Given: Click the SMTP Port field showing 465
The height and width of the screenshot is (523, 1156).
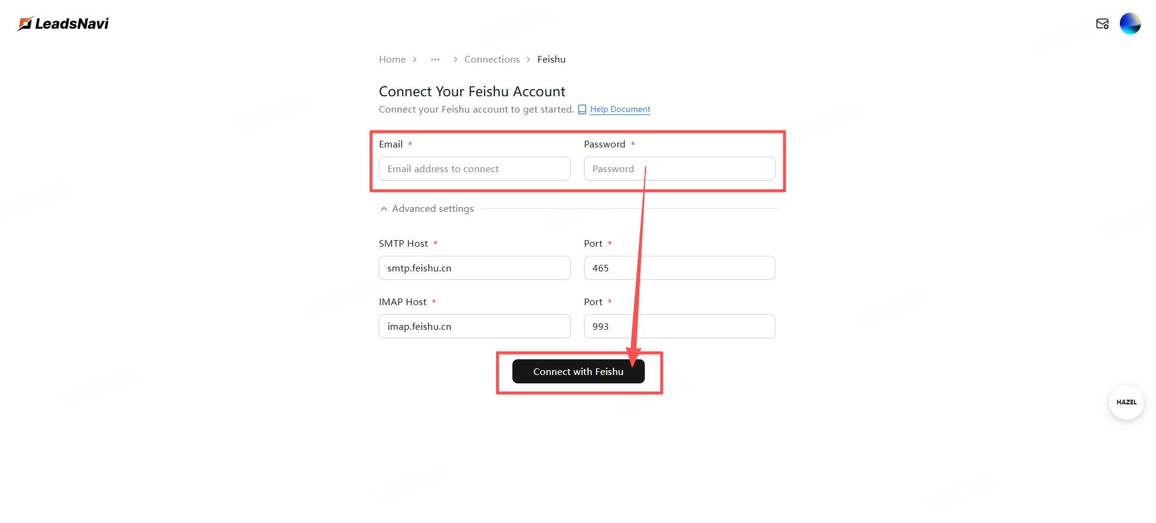Looking at the screenshot, I should pos(679,268).
